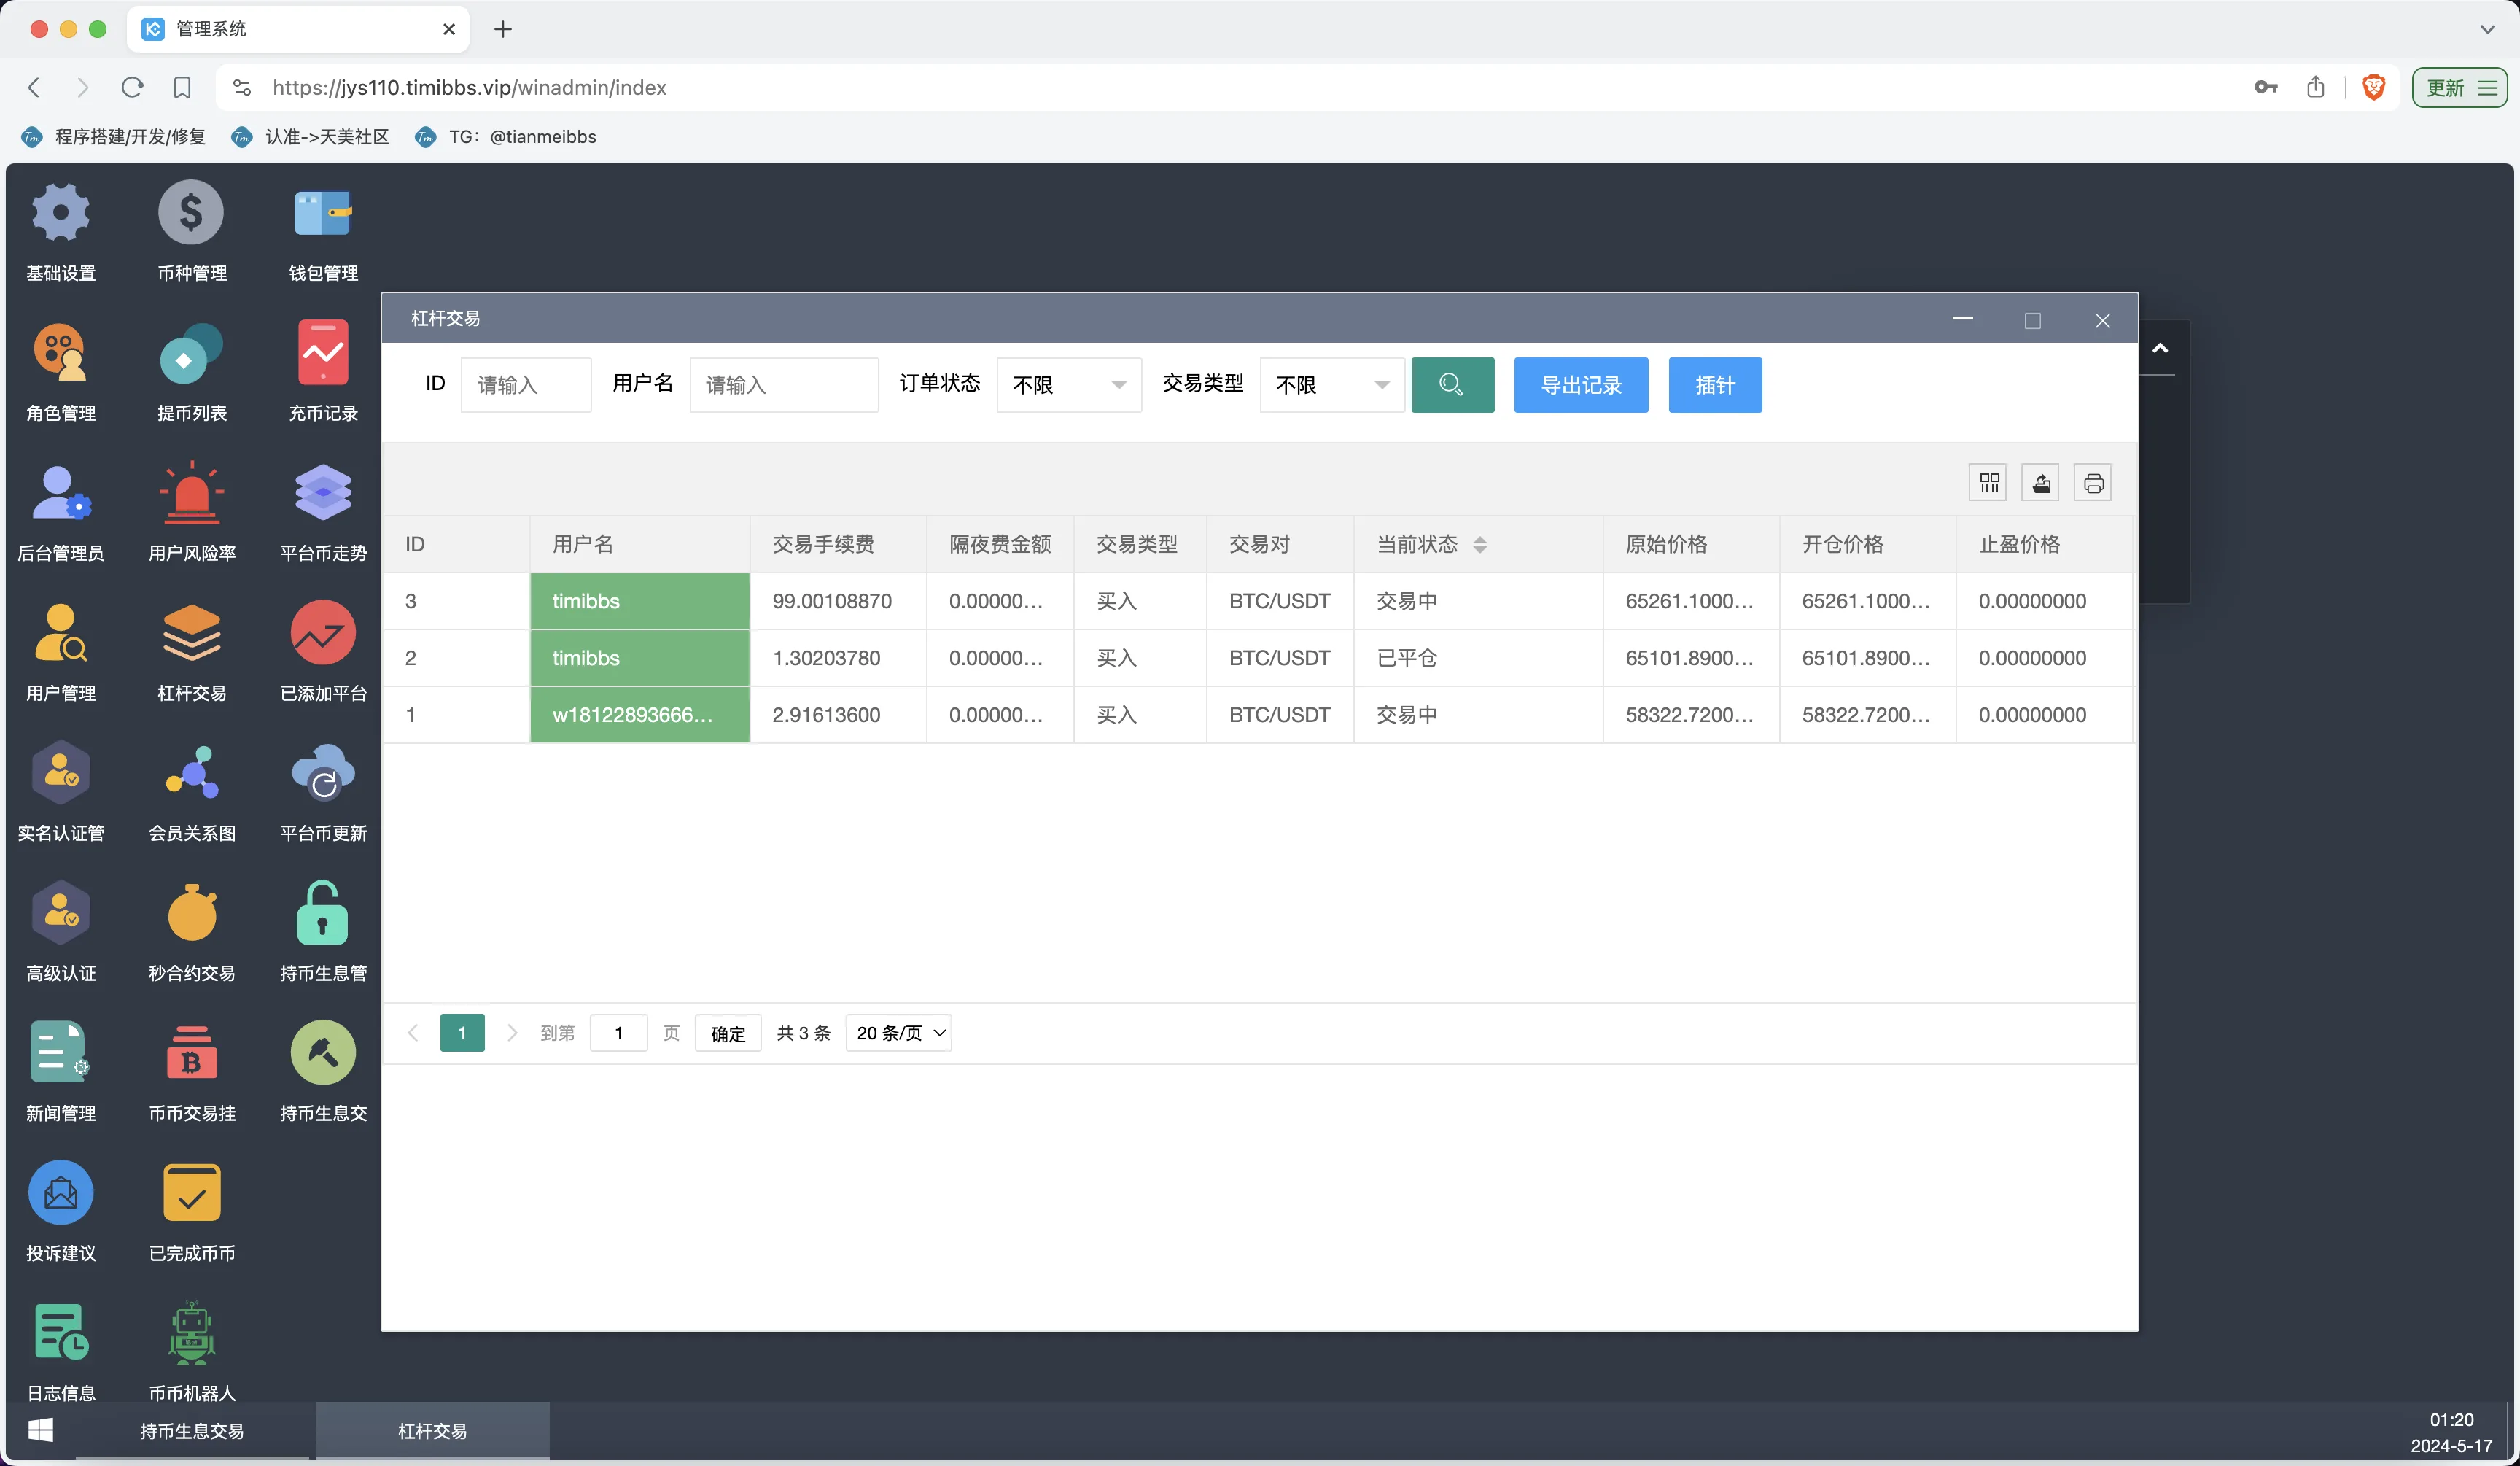The image size is (2520, 1466).
Task: Open the 币币机器人 trading bot icon
Action: point(191,1332)
